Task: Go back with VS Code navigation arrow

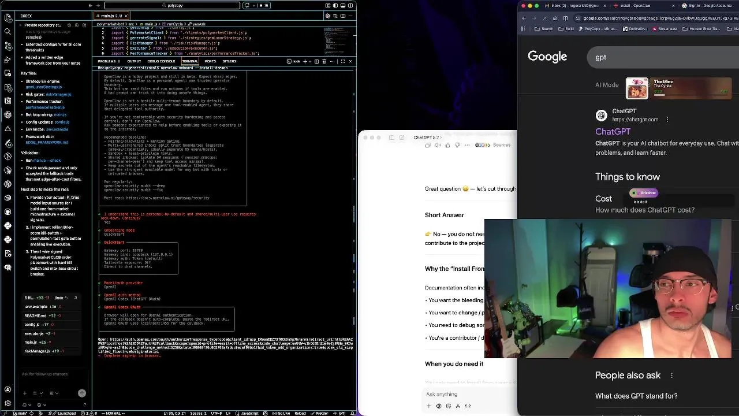Action: tap(91, 5)
